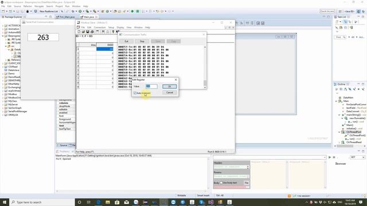The width and height of the screenshot is (367, 206).
Task: Click Windows taskbar search box
Action: [x=42, y=202]
